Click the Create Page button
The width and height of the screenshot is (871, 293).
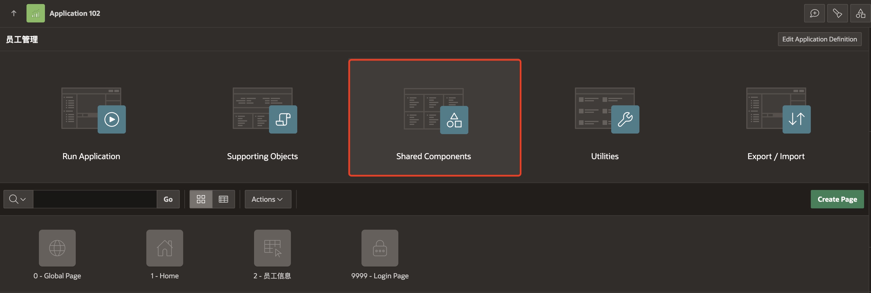coord(837,199)
